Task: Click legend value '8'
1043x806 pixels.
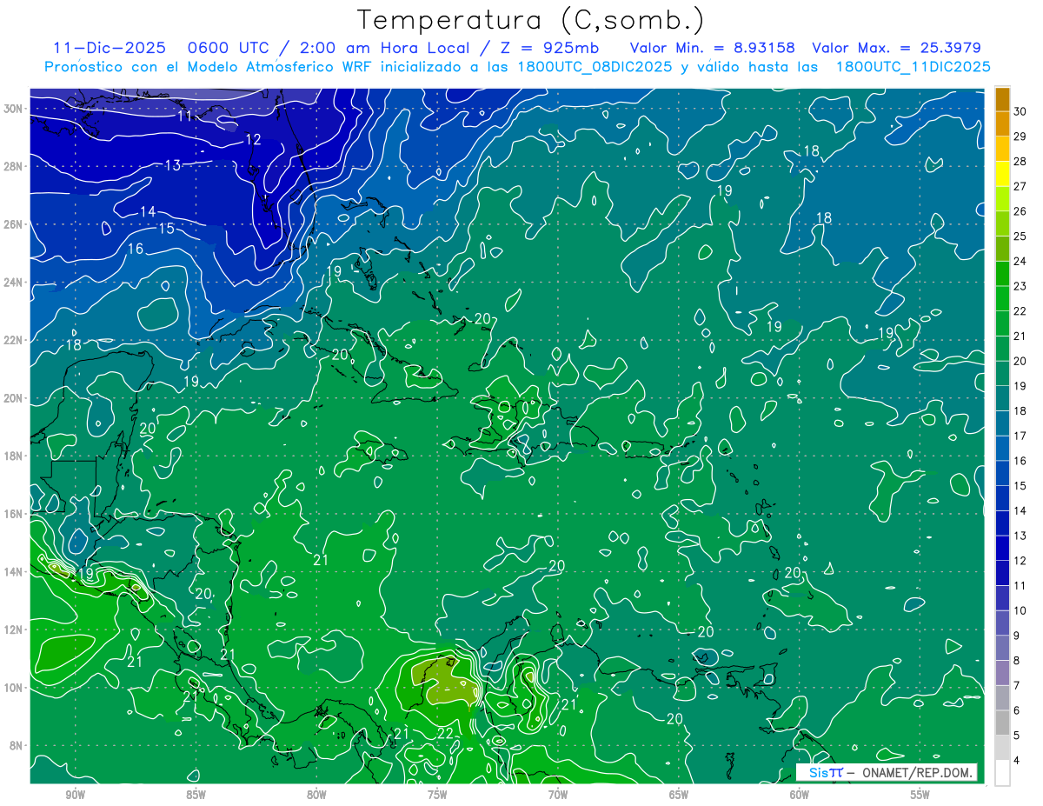Action: 1018,661
